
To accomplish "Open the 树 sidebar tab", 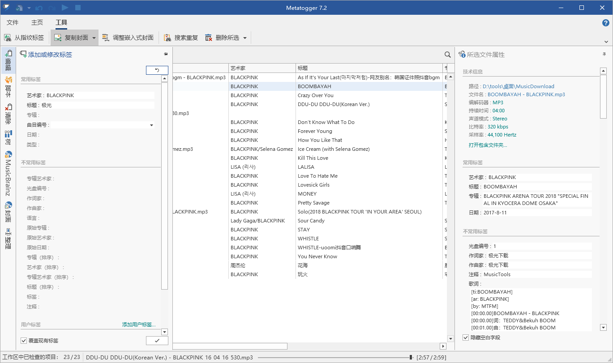I will pyautogui.click(x=8, y=137).
